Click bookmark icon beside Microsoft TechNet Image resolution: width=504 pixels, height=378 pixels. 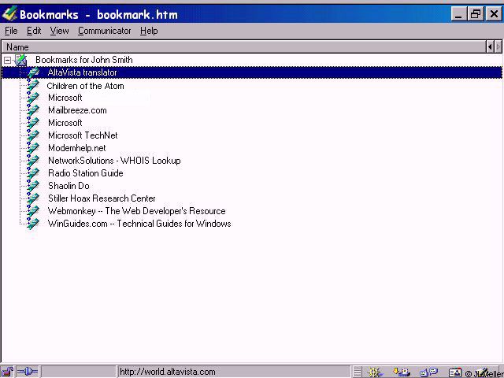coord(33,135)
